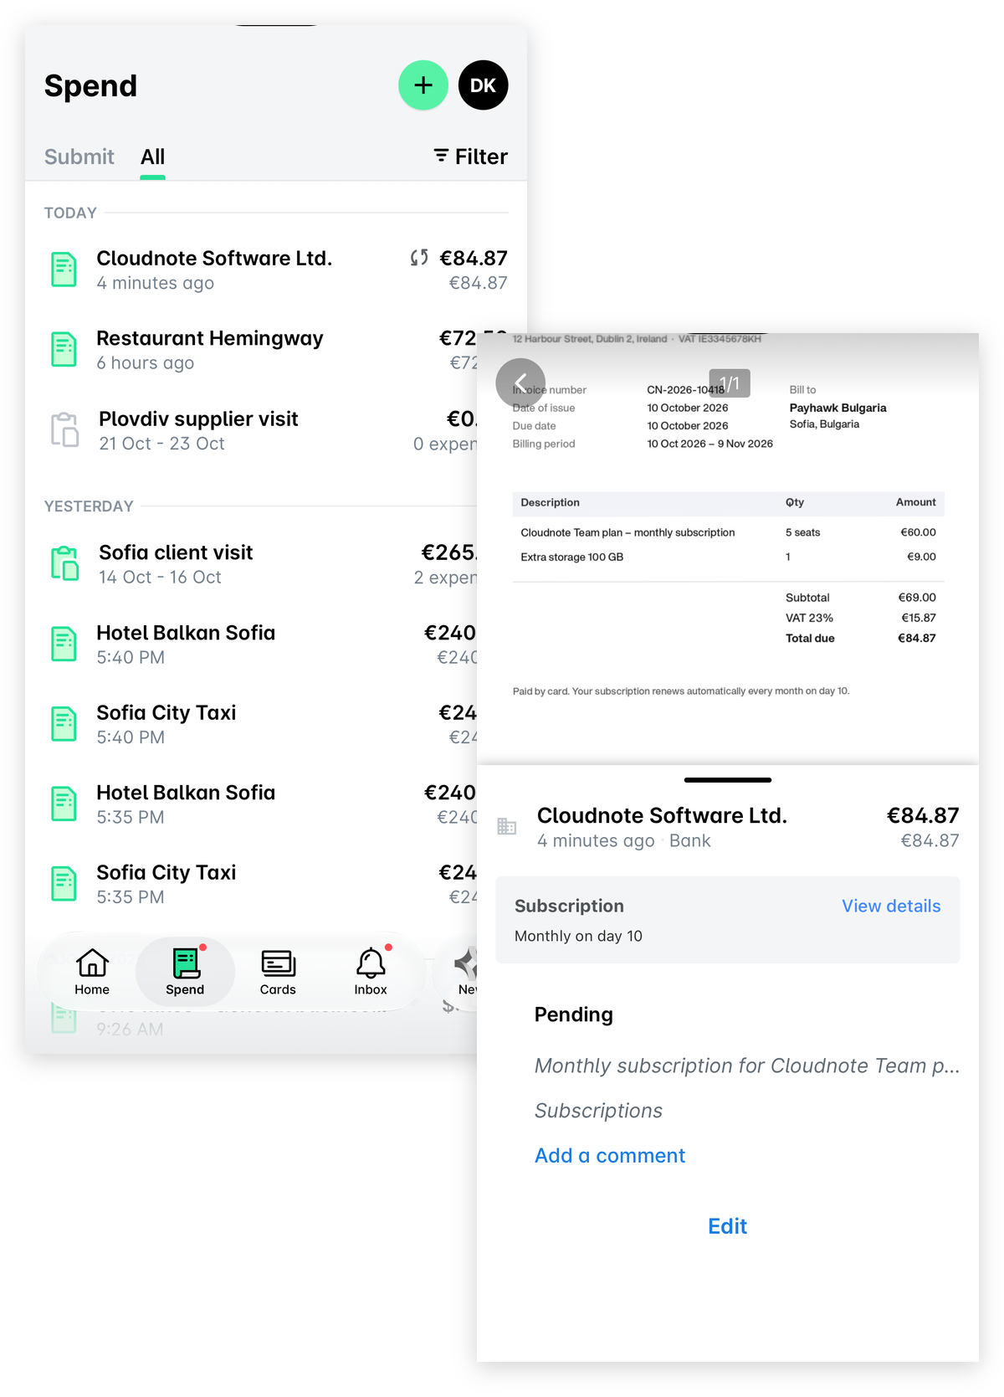Click View details on Subscription card

click(891, 906)
